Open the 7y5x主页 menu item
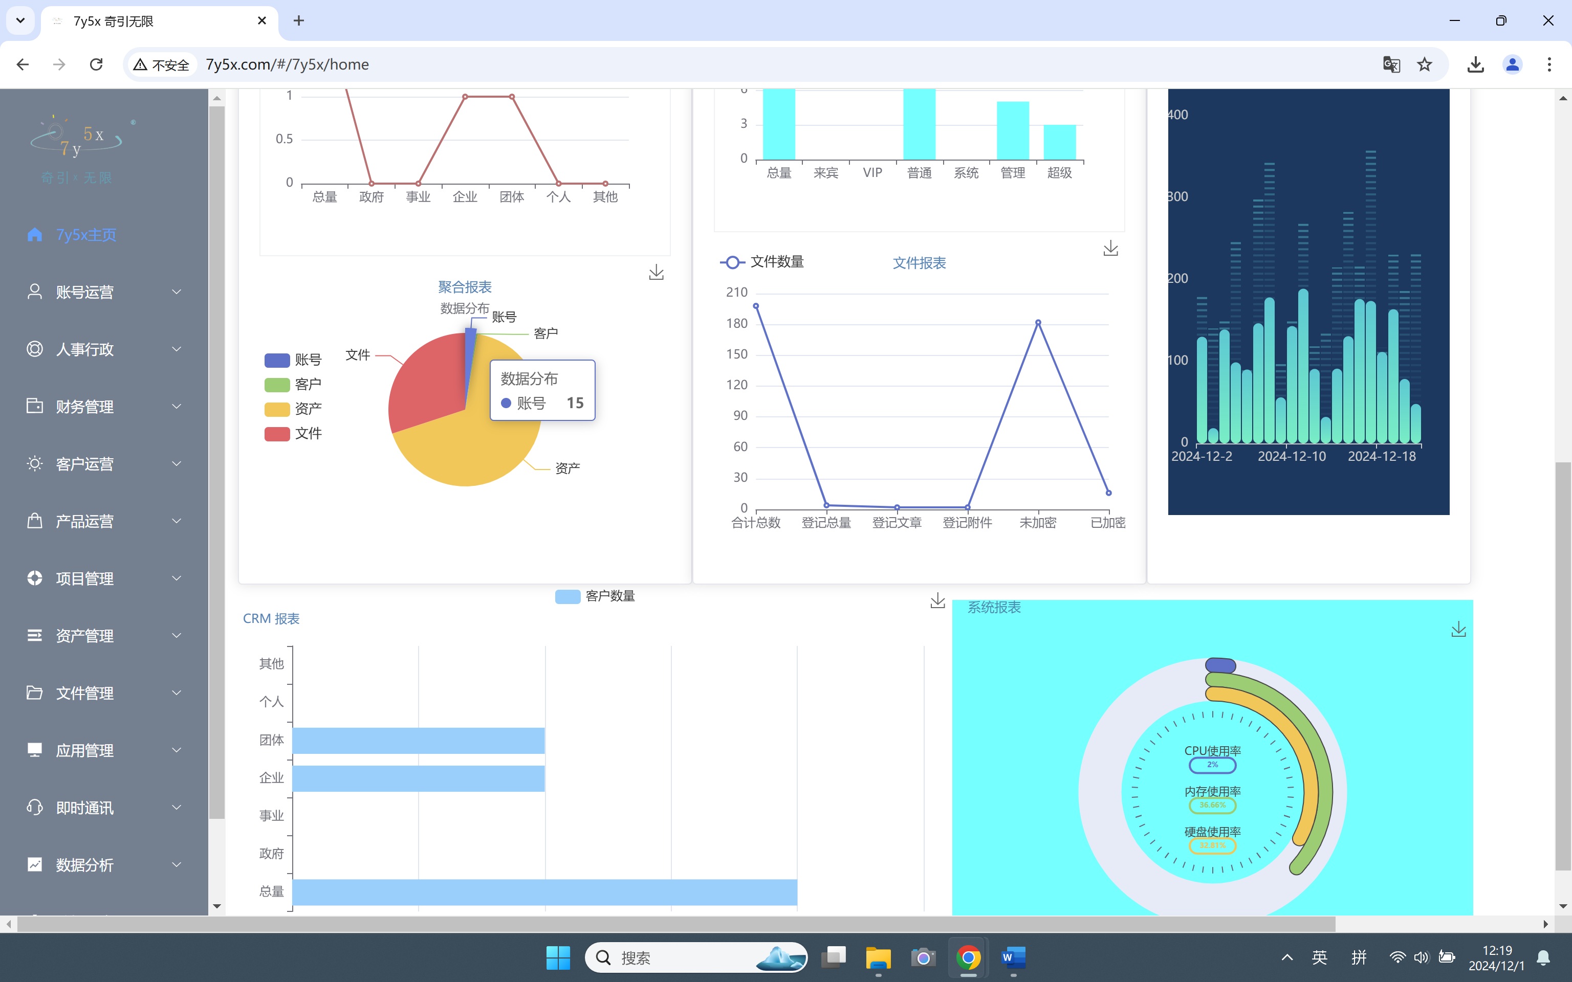Viewport: 1572px width, 982px height. 86,235
